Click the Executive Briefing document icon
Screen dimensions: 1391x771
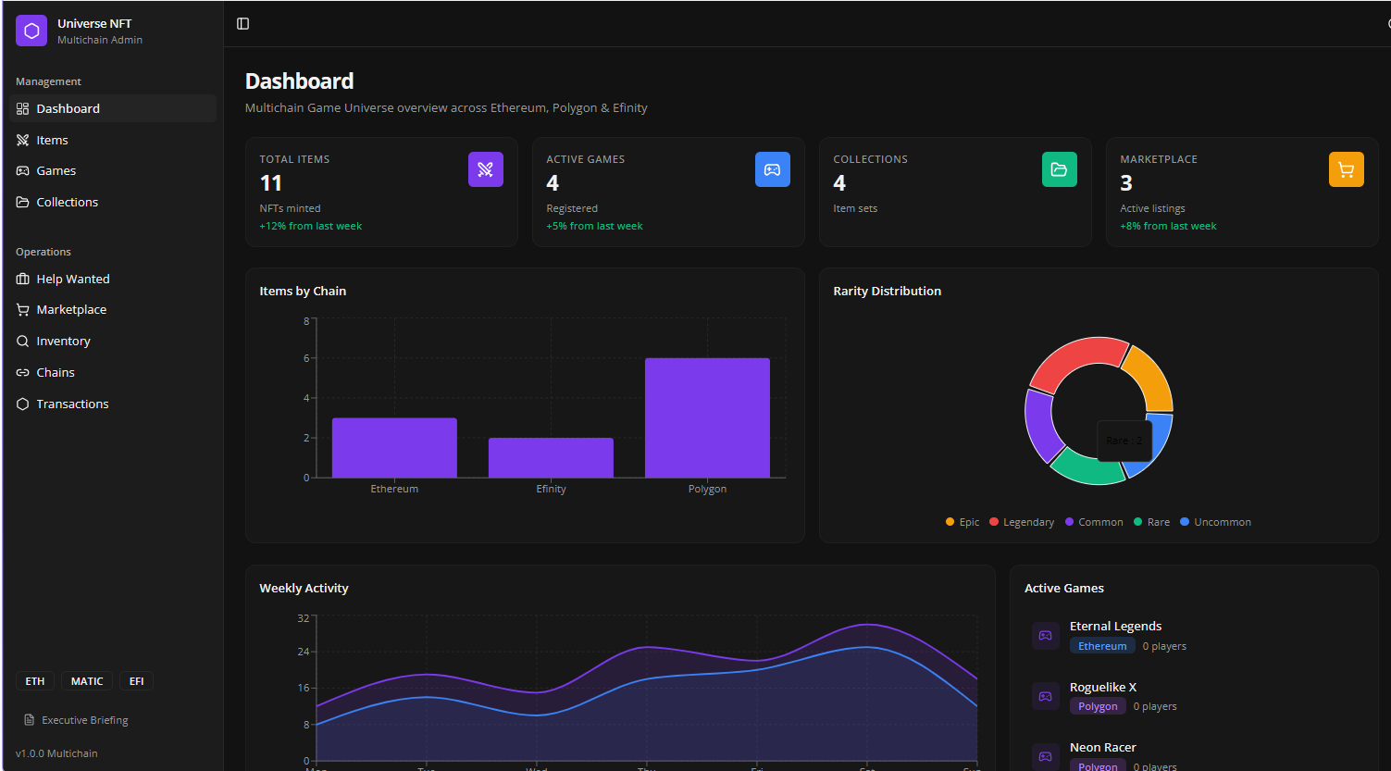click(30, 720)
